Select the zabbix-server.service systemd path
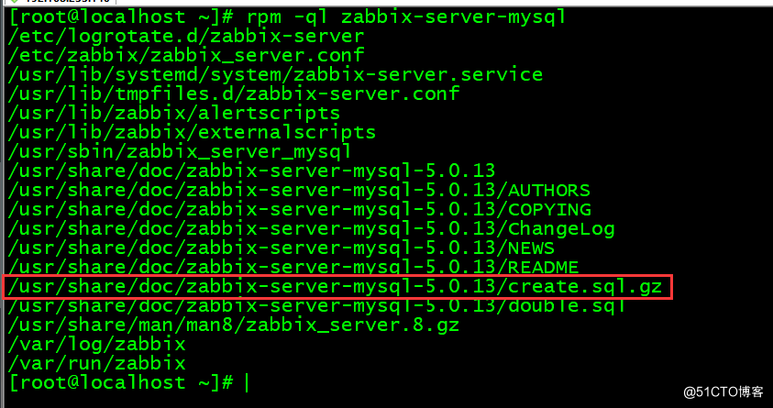 click(x=274, y=74)
